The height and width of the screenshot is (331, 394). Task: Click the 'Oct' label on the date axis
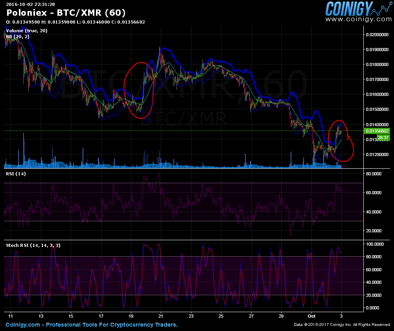tap(312, 316)
